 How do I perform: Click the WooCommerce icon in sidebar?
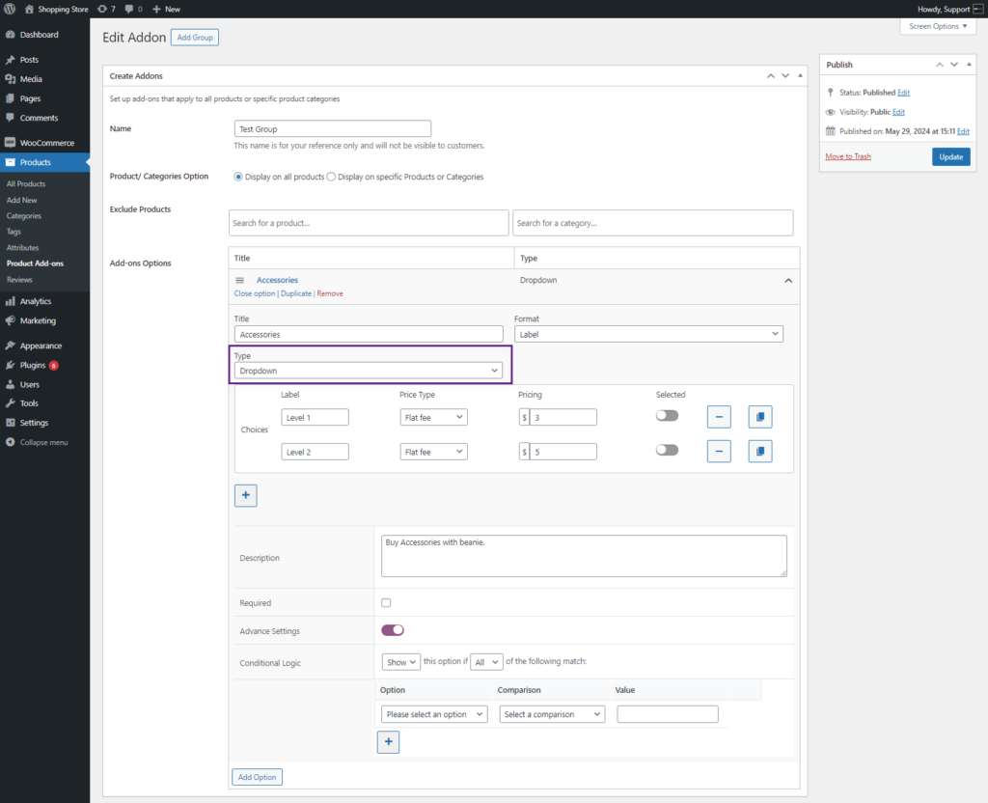point(10,143)
